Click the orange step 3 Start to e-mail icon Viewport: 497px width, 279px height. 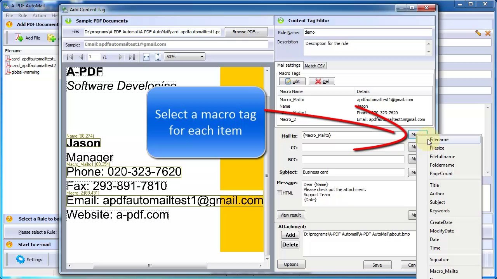coord(9,245)
